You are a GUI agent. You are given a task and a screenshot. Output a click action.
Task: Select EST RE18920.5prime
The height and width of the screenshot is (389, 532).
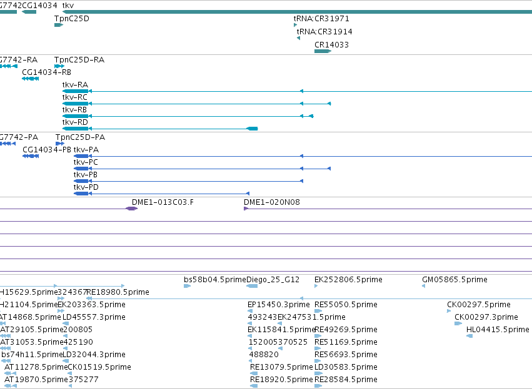pyautogui.click(x=281, y=380)
